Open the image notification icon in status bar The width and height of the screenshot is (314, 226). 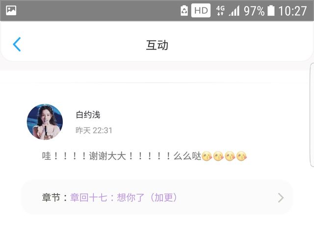[x=11, y=10]
